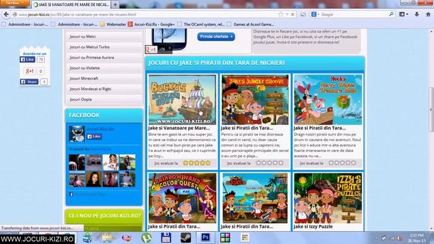The width and height of the screenshot is (434, 244).
Task: Open the Firefox downloads arrow
Action: point(416,14)
